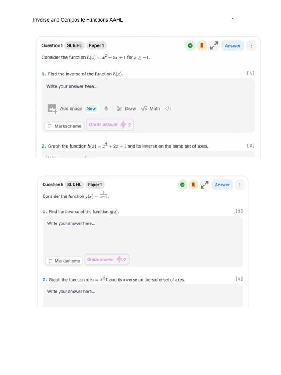
Task: Click the Add image icon
Action: (52, 109)
